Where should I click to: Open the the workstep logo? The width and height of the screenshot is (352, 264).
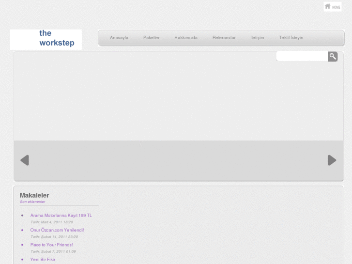46,40
